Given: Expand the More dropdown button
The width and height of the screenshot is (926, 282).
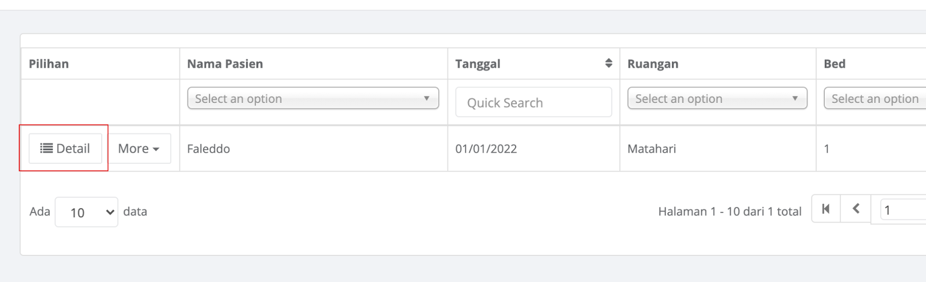Looking at the screenshot, I should pyautogui.click(x=139, y=149).
